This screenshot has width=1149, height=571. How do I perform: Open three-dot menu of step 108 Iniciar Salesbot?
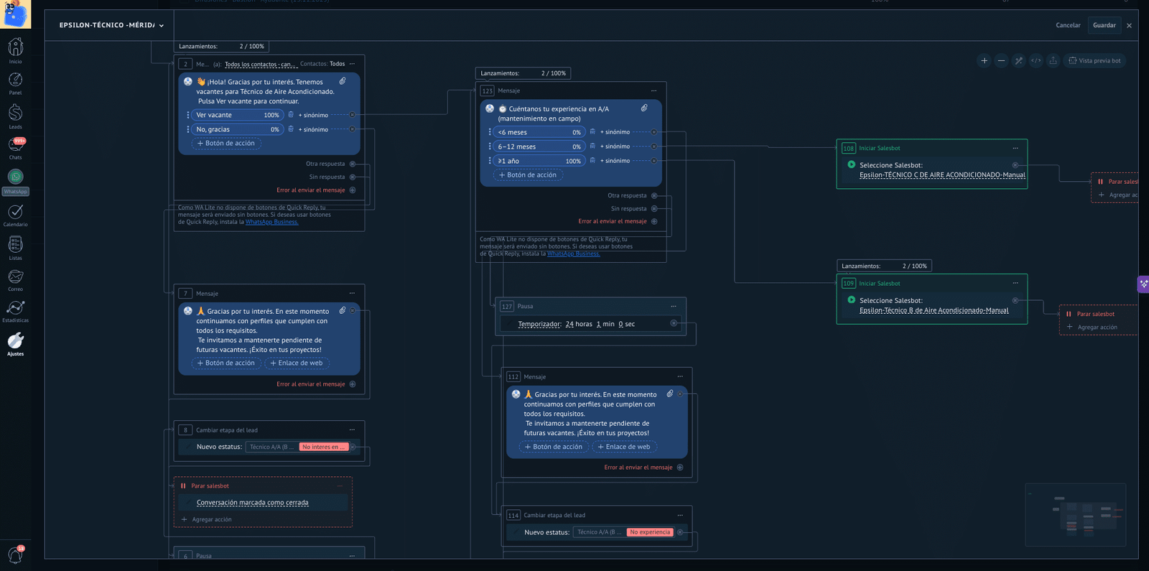(1015, 149)
